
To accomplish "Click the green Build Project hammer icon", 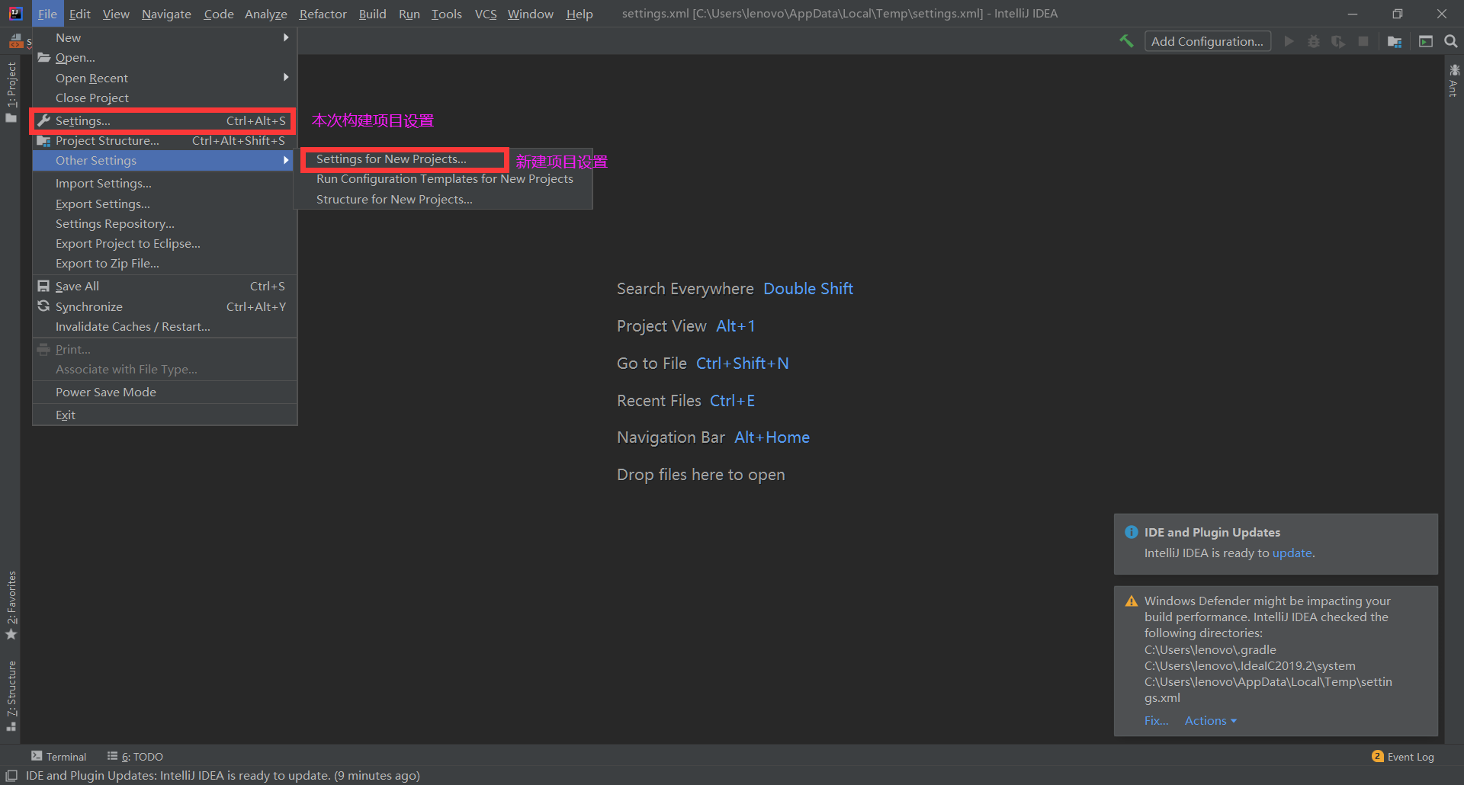I will click(1126, 41).
